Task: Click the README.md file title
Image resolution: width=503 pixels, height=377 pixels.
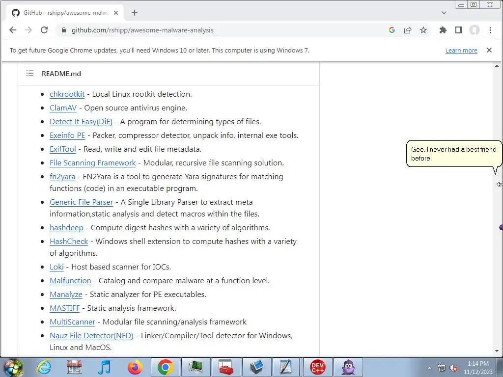Action: tap(61, 74)
